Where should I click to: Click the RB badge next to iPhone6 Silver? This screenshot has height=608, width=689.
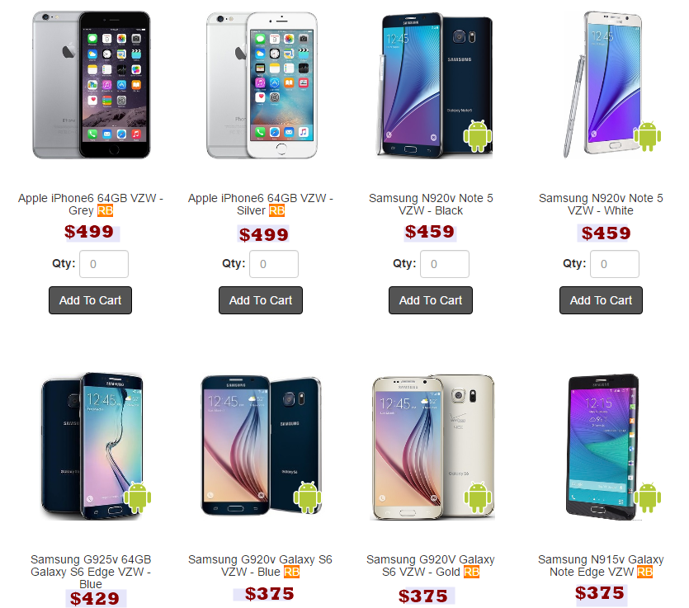tap(276, 211)
